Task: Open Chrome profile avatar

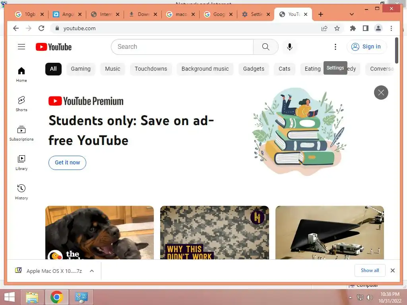Action: (378, 28)
